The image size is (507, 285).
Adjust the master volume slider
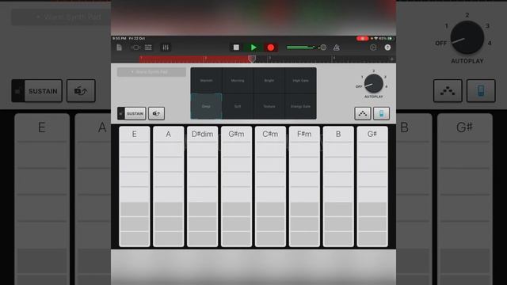pos(307,47)
